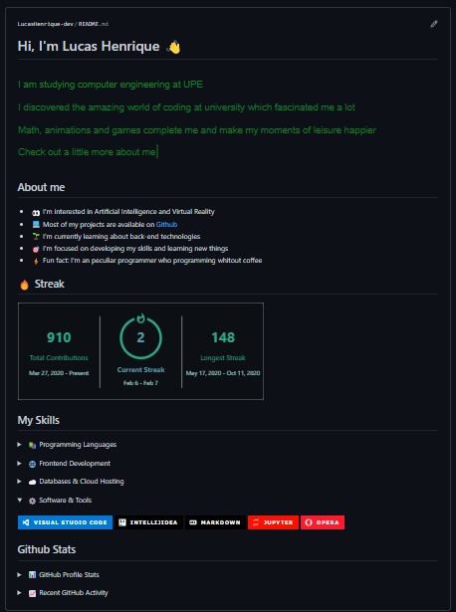Image resolution: width=456 pixels, height=612 pixels.
Task: Click the current streak circular progress ring
Action: pyautogui.click(x=141, y=338)
